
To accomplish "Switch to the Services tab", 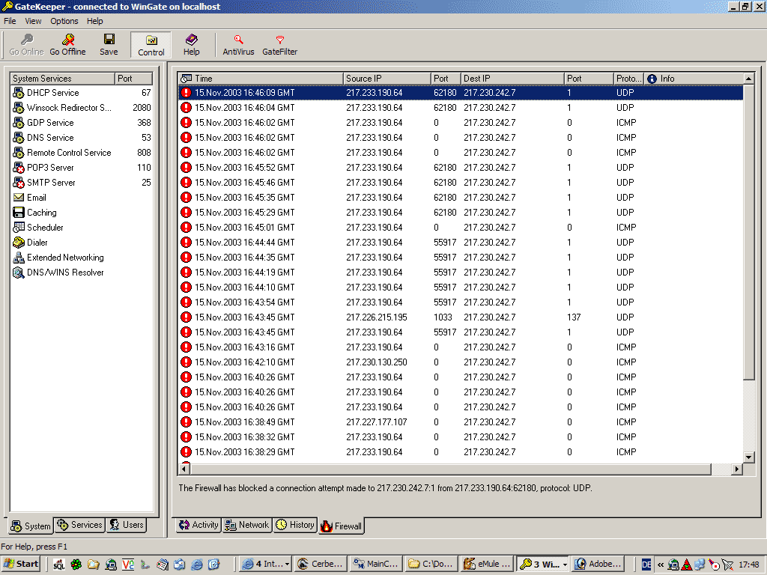I will (x=79, y=525).
